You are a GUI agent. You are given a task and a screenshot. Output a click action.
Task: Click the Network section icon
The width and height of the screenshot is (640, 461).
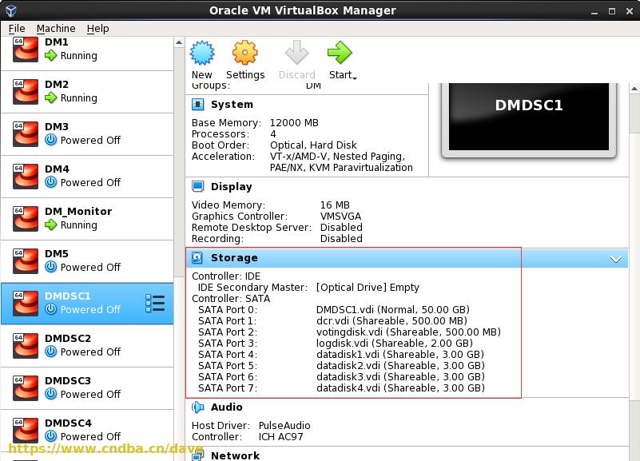point(198,454)
